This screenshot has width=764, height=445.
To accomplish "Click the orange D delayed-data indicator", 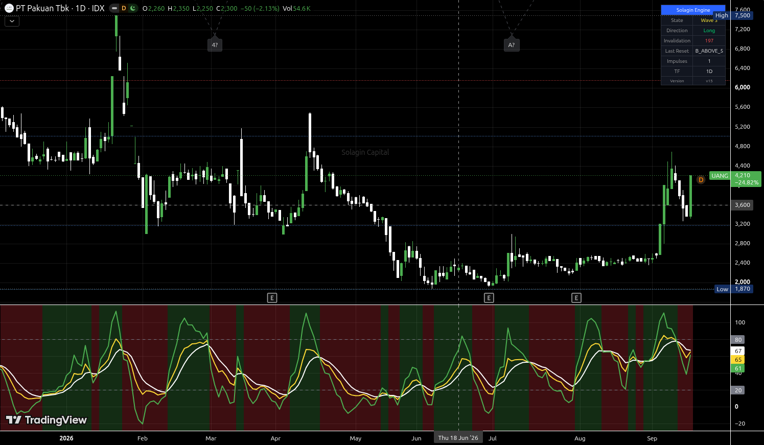I will click(124, 8).
